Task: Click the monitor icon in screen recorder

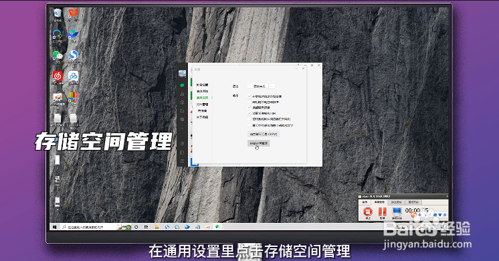Action: (397, 212)
